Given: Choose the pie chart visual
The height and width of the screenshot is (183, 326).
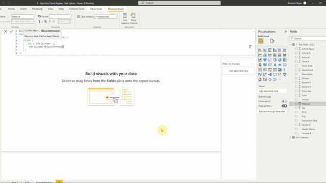Looking at the screenshot, I should pos(275,60).
